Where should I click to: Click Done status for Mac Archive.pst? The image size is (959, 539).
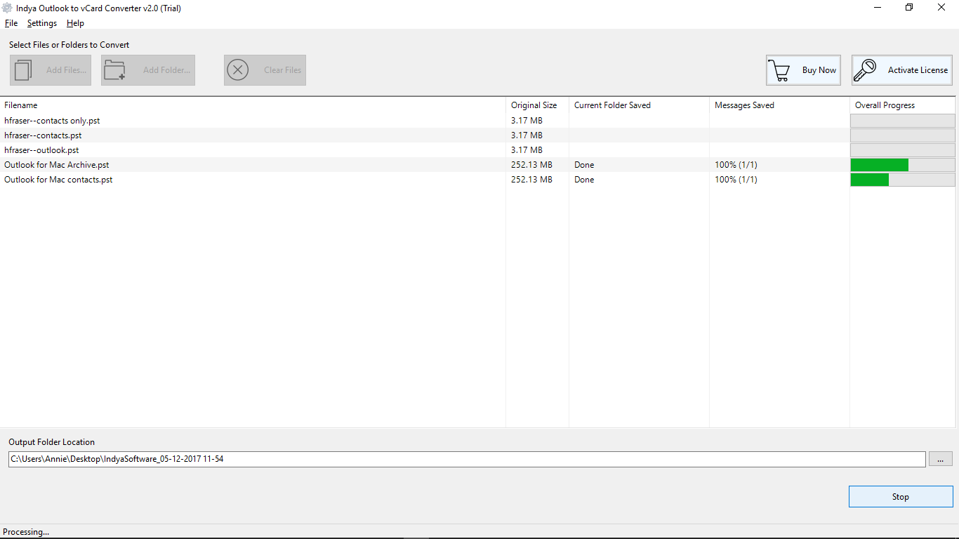point(584,165)
